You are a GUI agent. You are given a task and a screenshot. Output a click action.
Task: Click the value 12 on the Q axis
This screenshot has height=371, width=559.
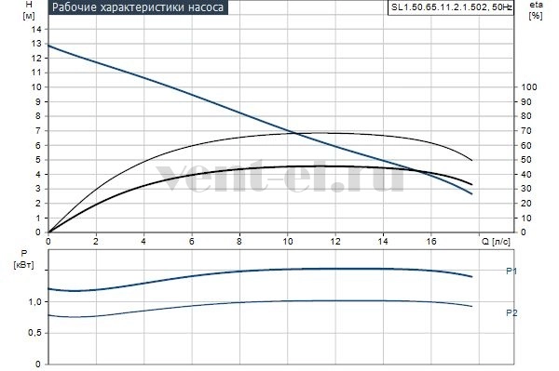click(335, 242)
